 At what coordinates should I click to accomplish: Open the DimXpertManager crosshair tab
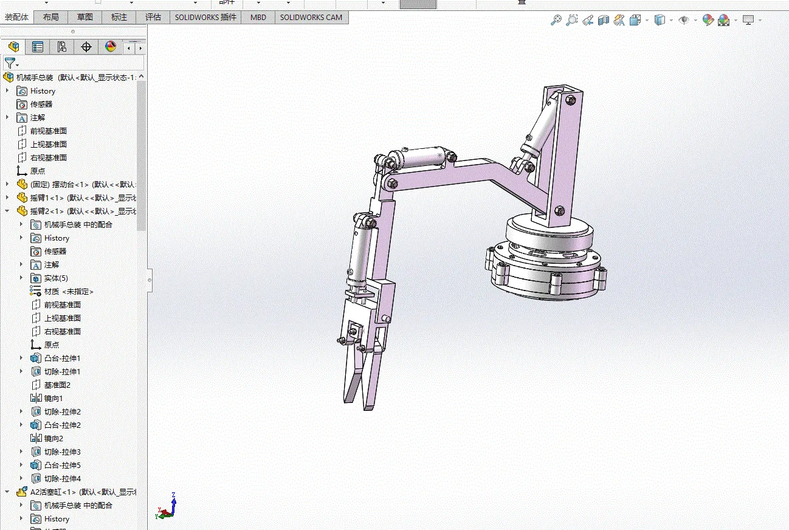coord(86,47)
